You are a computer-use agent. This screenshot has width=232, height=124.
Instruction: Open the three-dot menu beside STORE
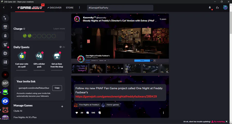(x=79, y=7)
